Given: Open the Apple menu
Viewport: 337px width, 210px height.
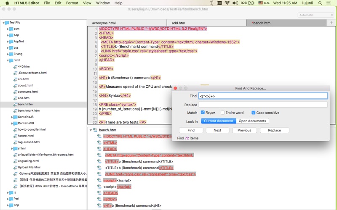Looking at the screenshot, I should click(x=7, y=3).
